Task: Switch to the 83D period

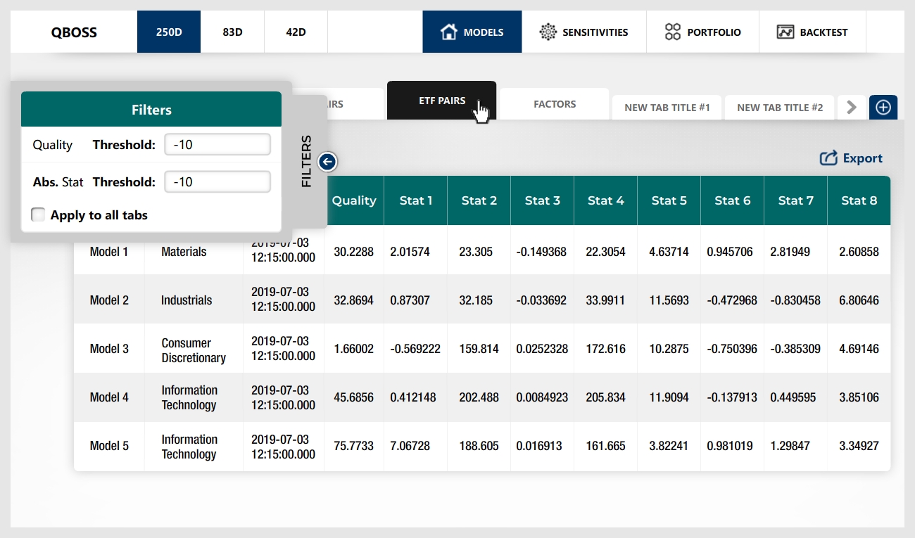Action: tap(232, 32)
